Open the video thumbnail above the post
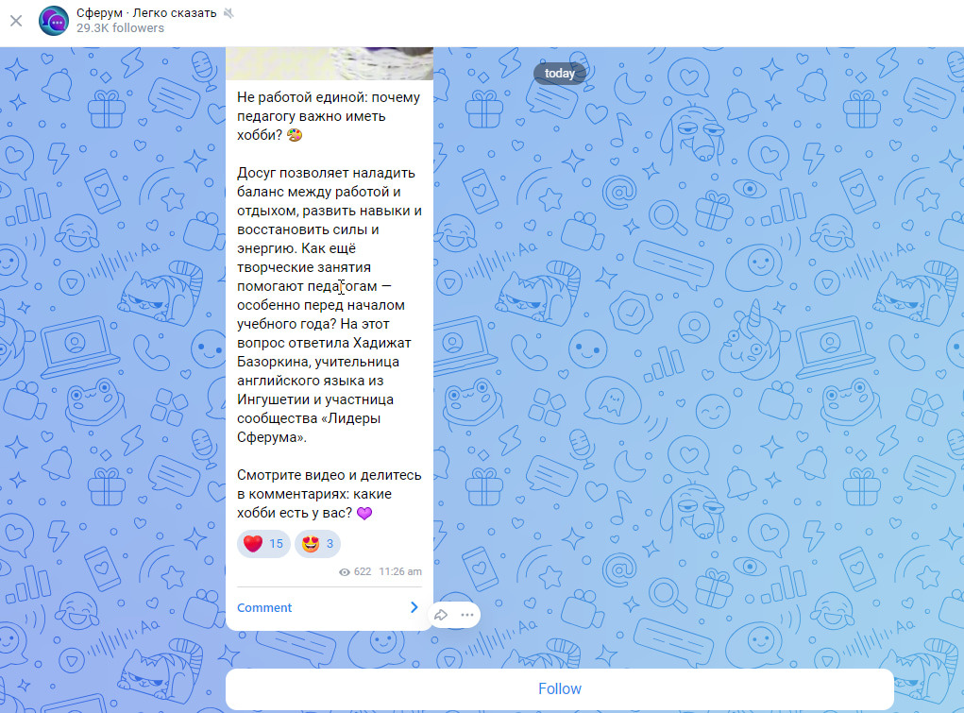 tap(330, 63)
